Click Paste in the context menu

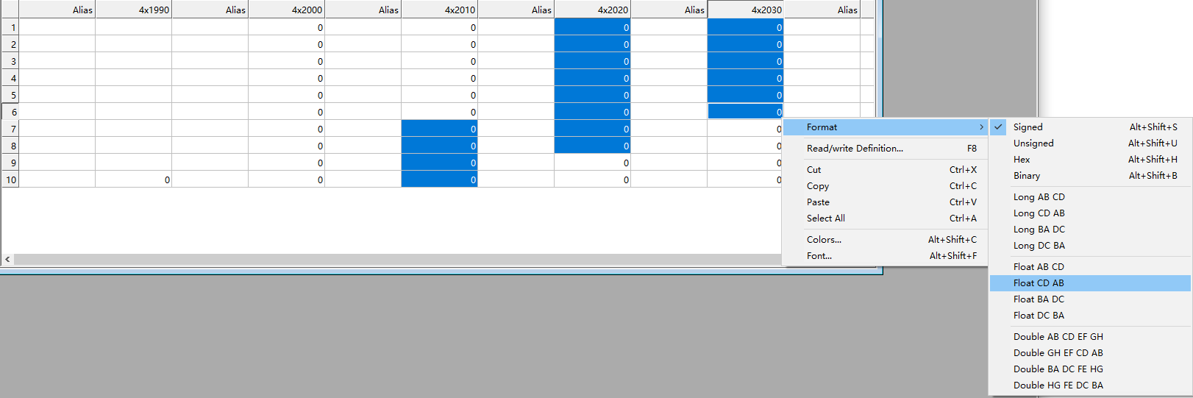pyautogui.click(x=818, y=202)
